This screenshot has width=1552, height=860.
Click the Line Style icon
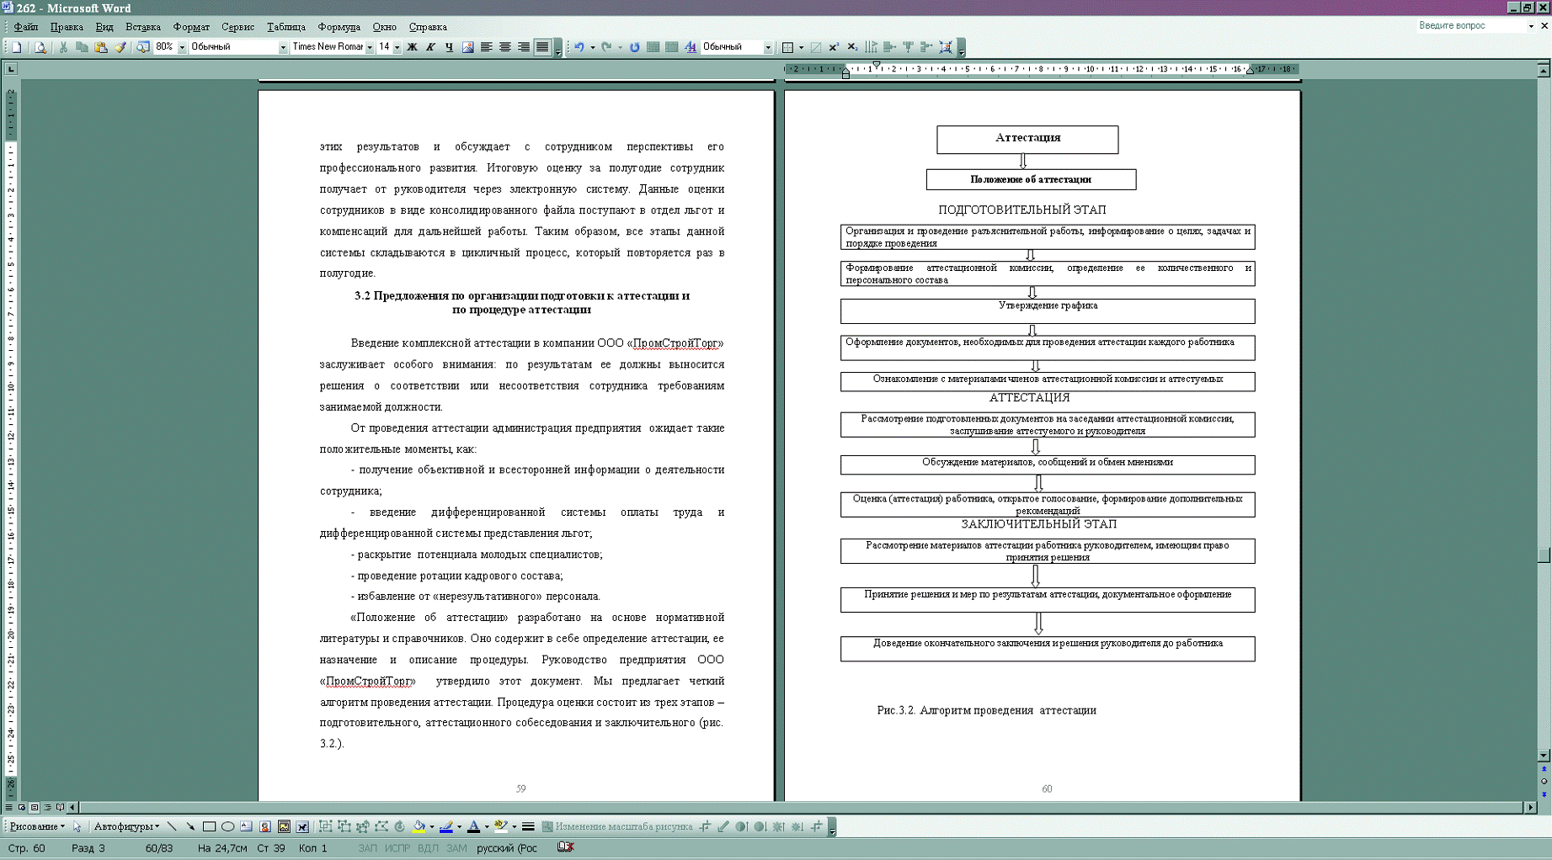point(528,827)
